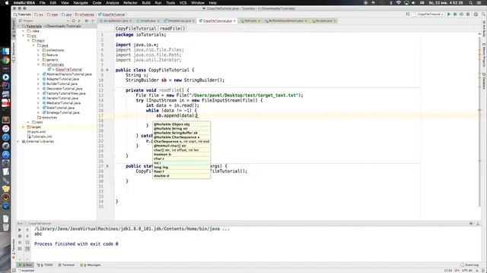This screenshot has height=273, width=487.
Task: Run with coverage from the main toolbar
Action: [462, 14]
